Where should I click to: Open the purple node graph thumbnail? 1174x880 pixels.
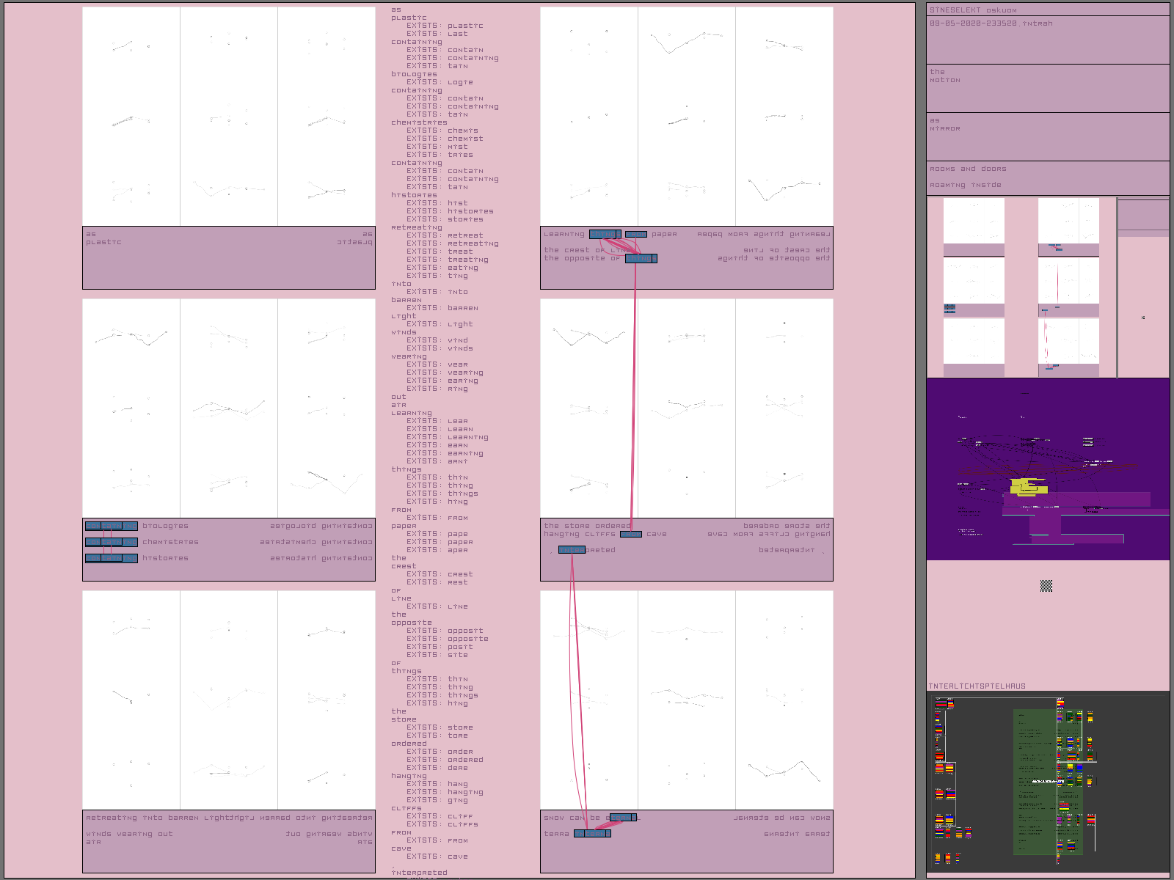point(1047,469)
